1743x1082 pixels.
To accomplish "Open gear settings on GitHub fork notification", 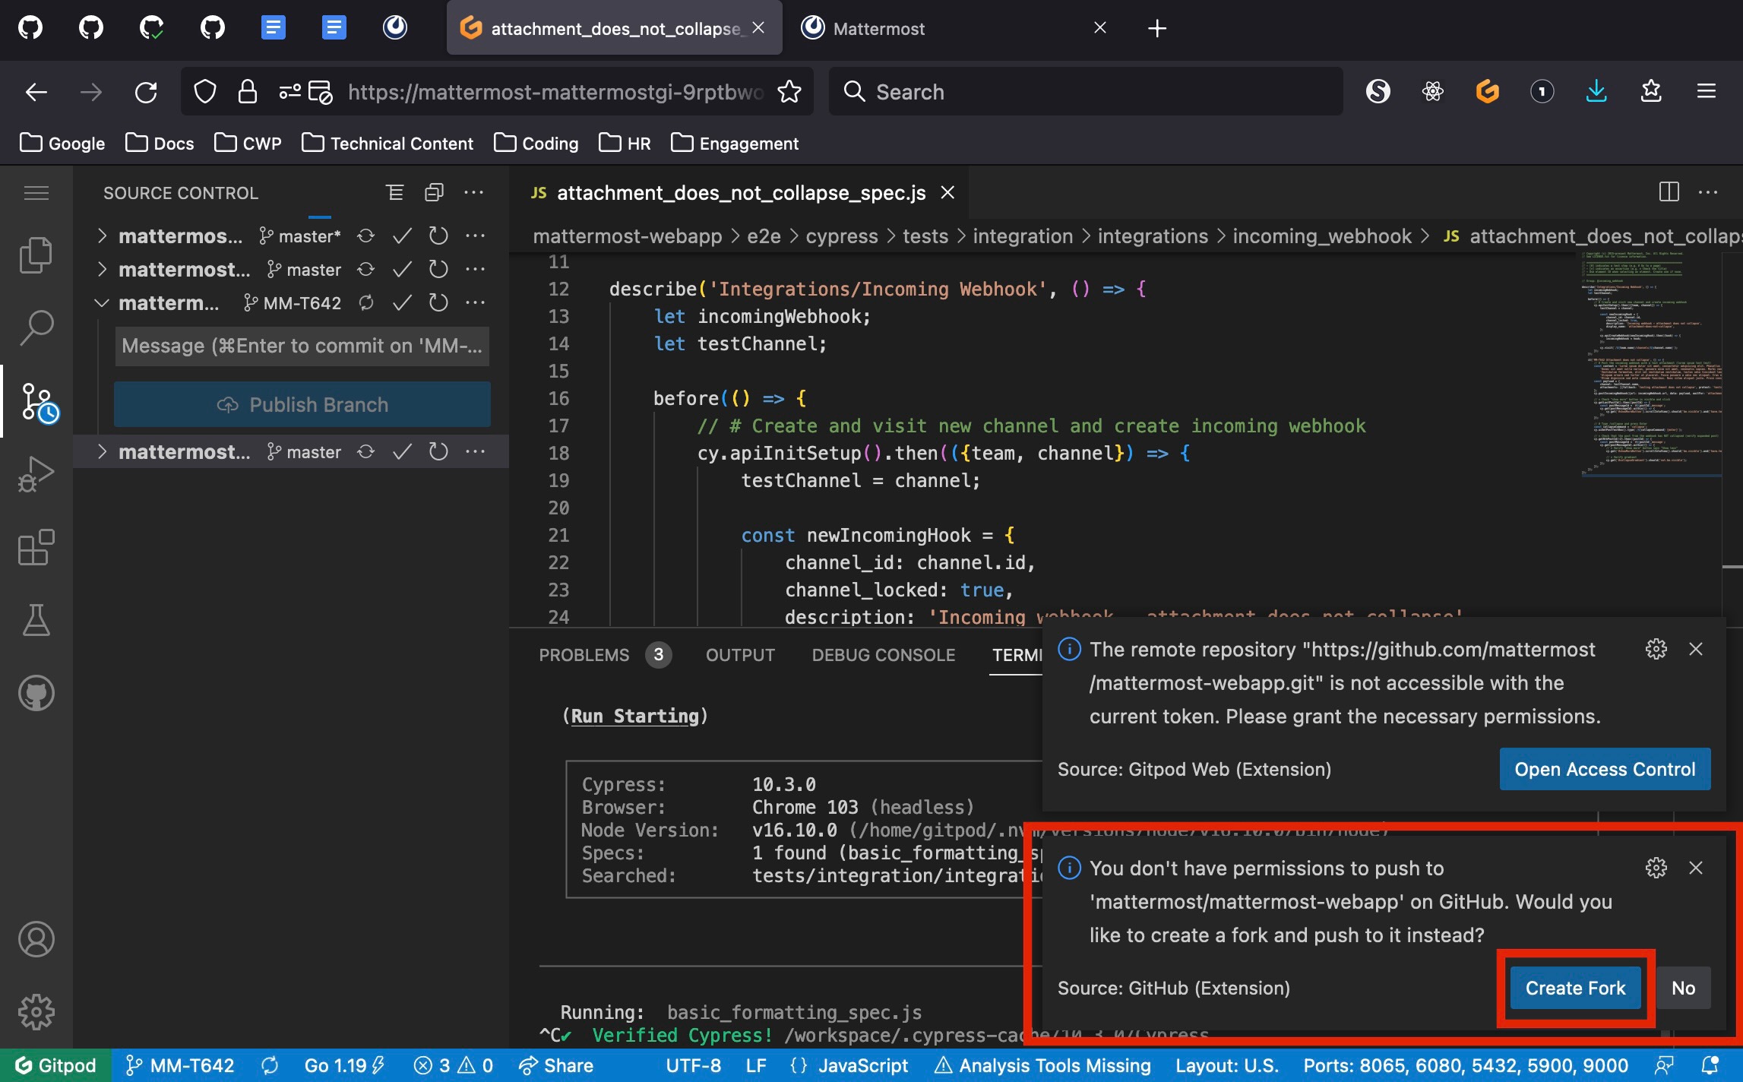I will coord(1656,868).
